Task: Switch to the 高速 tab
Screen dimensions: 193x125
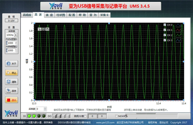Action: point(38,15)
